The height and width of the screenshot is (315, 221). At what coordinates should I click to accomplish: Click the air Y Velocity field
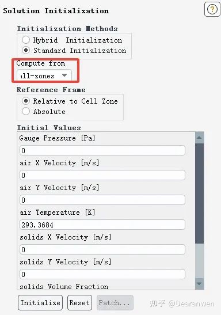102,200
